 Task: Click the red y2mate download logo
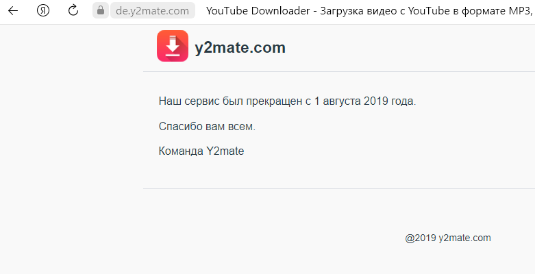click(x=173, y=46)
